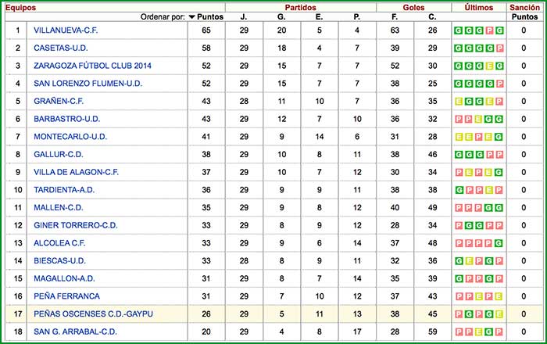Viewport: 547px width, 344px height.
Task: Click the red P result icon in Villanueva's row
Action: (x=488, y=31)
